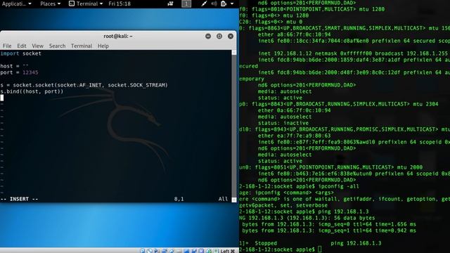Close the root@kali terminal window
The height and width of the screenshot is (253, 450).
tap(231, 36)
